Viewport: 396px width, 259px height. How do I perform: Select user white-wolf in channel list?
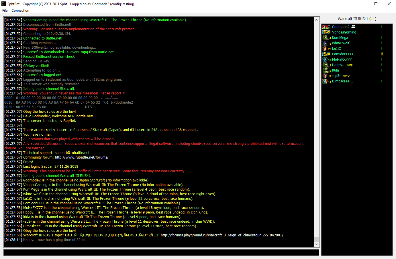[341, 43]
